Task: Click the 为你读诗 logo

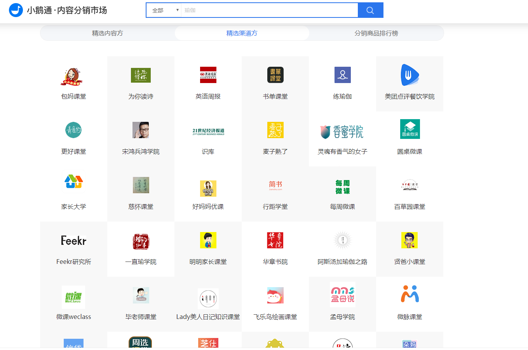Action: pos(141,75)
